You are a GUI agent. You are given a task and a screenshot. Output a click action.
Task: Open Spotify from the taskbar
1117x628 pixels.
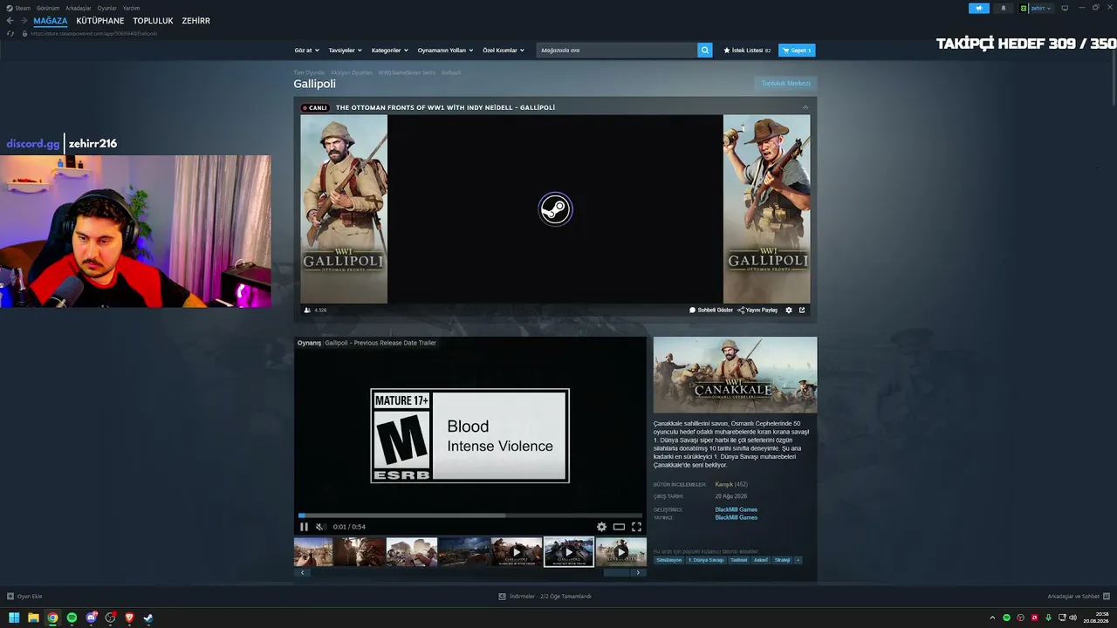coord(72,618)
